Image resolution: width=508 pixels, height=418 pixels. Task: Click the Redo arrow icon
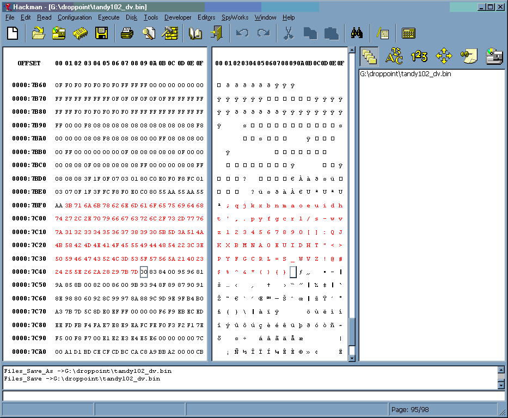point(264,33)
